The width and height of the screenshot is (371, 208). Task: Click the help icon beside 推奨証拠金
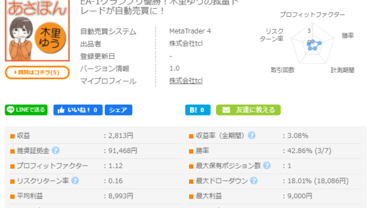click(x=56, y=150)
